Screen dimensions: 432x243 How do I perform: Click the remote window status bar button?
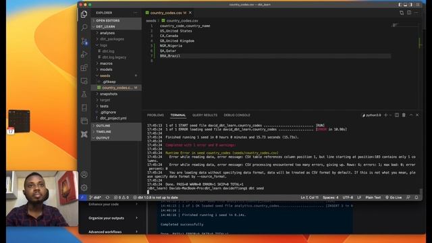click(82, 198)
